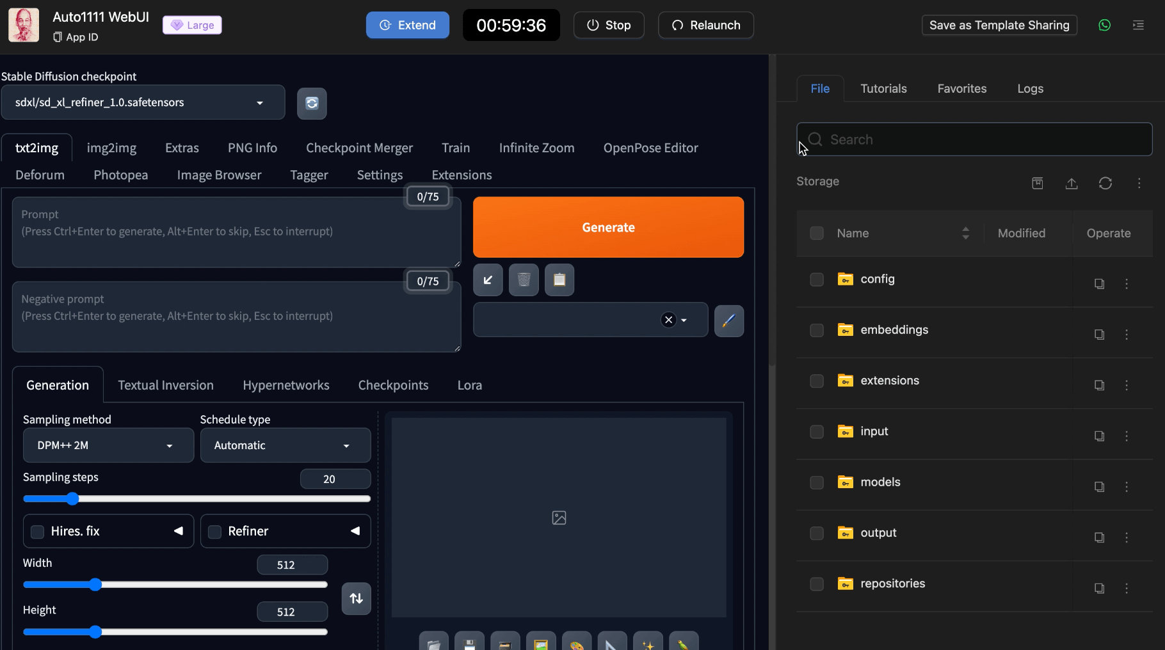Copy path icon for models folder
The width and height of the screenshot is (1165, 650).
click(1099, 487)
